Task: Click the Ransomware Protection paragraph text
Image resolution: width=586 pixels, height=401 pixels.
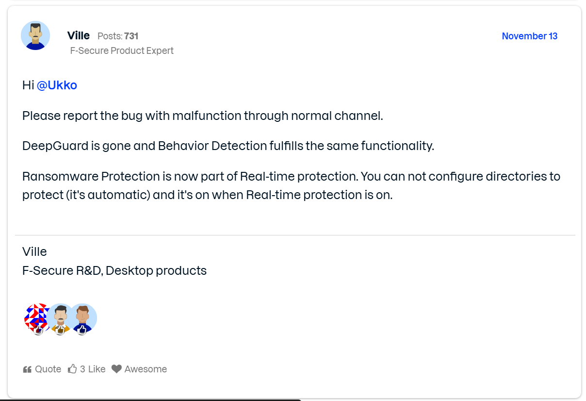Action: coord(291,185)
